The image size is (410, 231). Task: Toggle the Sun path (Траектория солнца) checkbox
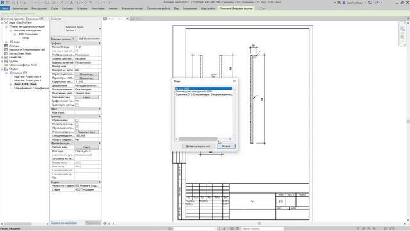coord(77,105)
